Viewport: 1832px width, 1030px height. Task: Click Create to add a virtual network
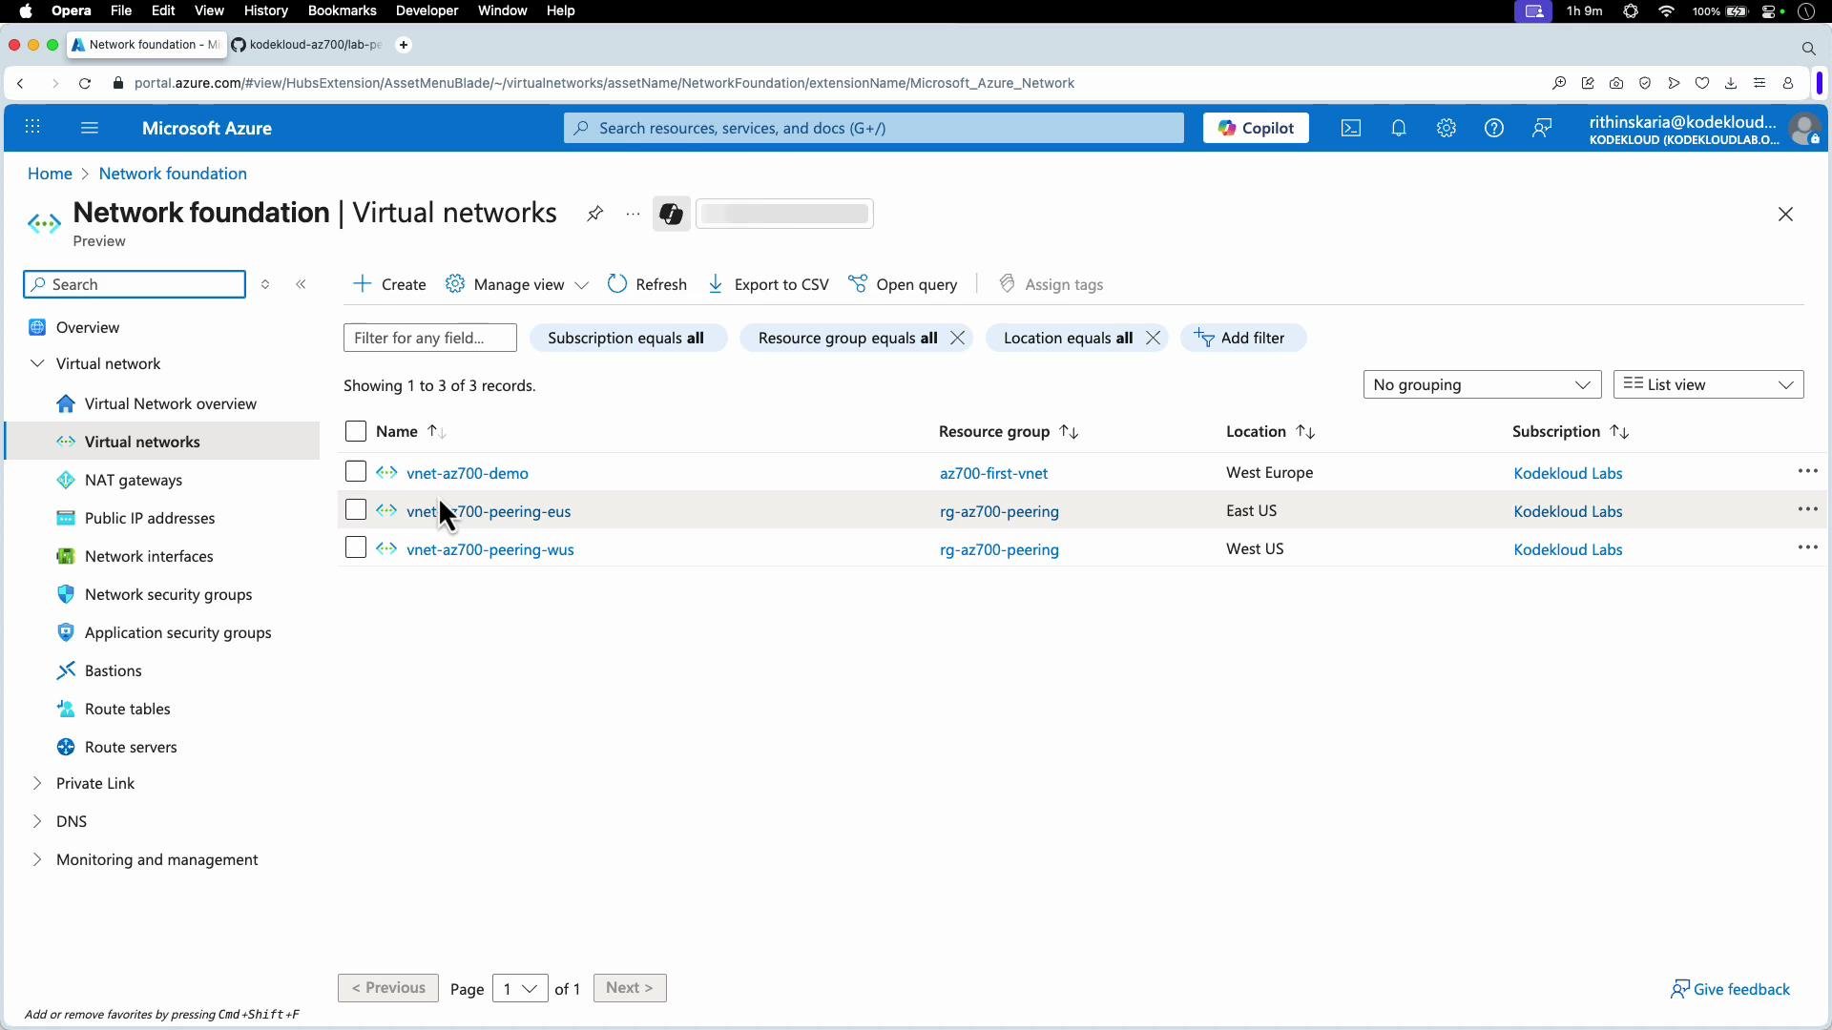[389, 284]
